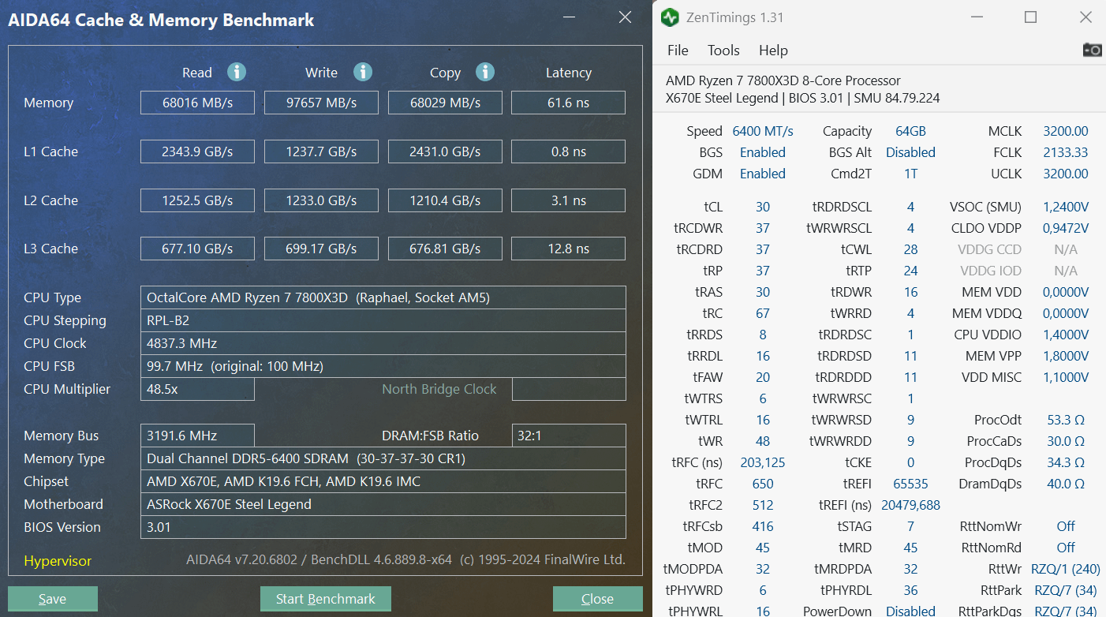The image size is (1106, 617).
Task: Open the Help menu in ZenTimings
Action: (773, 50)
